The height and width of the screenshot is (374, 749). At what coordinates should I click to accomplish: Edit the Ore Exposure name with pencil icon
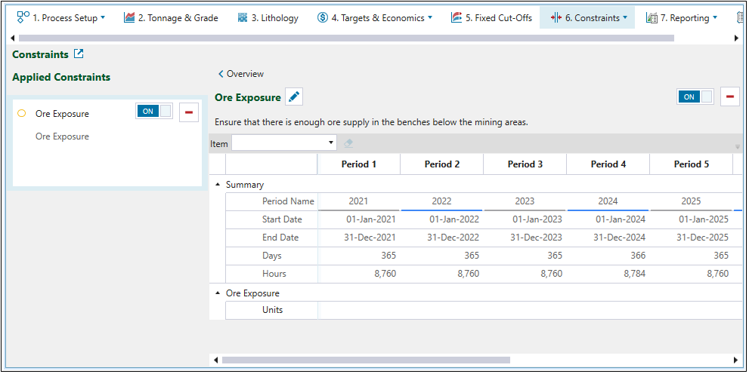click(294, 97)
